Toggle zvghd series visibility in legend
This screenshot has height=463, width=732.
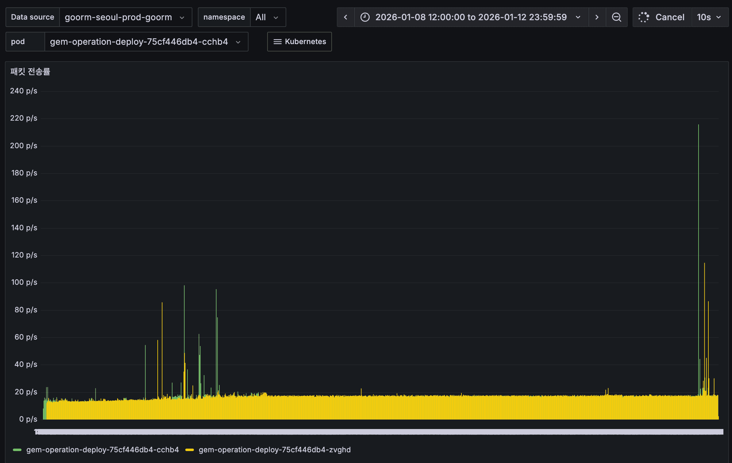click(274, 450)
